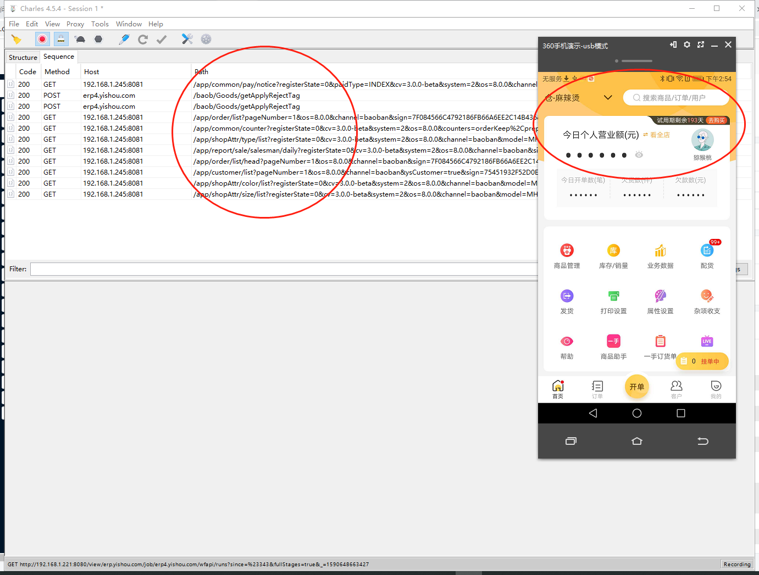Switch to 客户 tab in bottom navigation
Screen dimensions: 759x575
coord(677,389)
